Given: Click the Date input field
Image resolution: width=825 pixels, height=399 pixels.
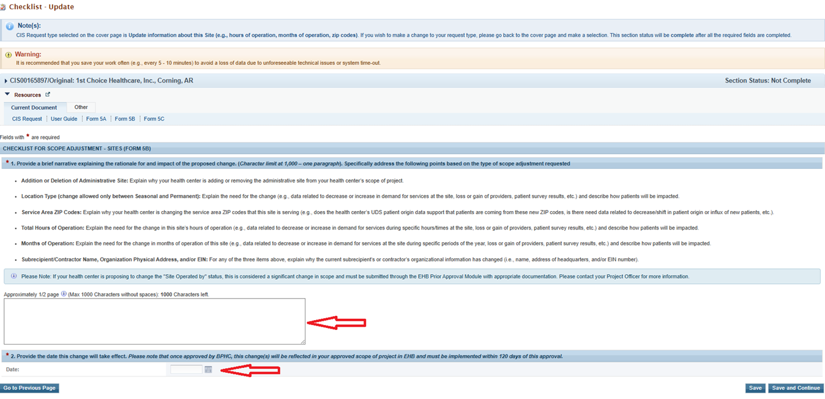Looking at the screenshot, I should coord(186,370).
